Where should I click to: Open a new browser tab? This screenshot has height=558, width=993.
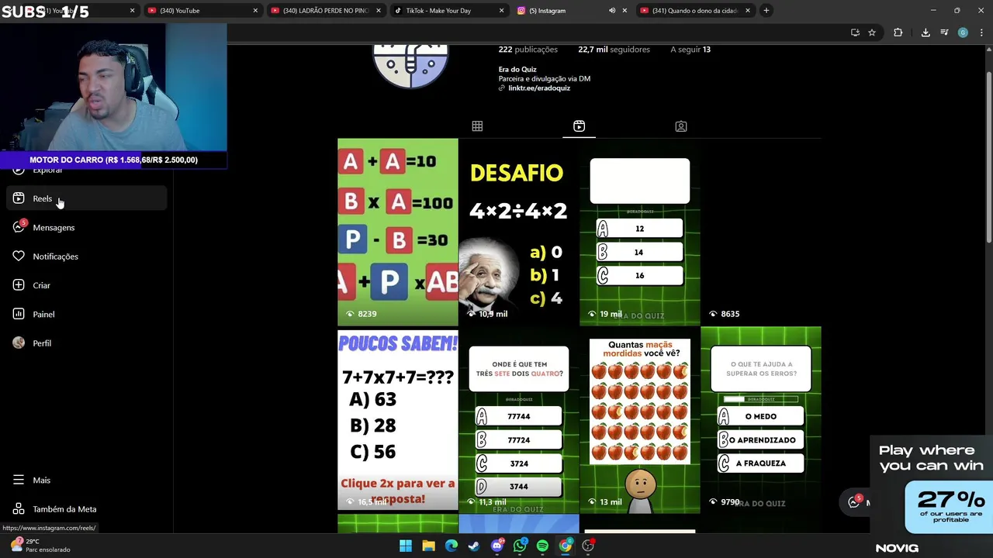coord(766,11)
